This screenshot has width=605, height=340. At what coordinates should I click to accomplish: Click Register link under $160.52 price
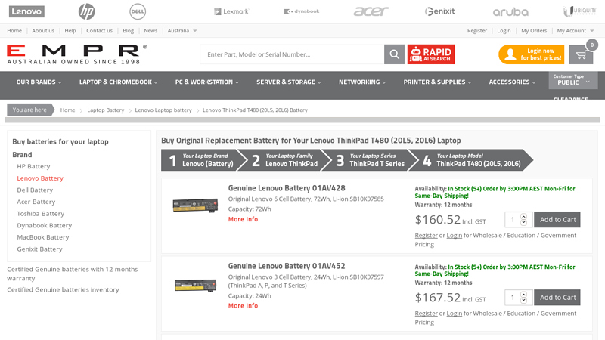[426, 236]
